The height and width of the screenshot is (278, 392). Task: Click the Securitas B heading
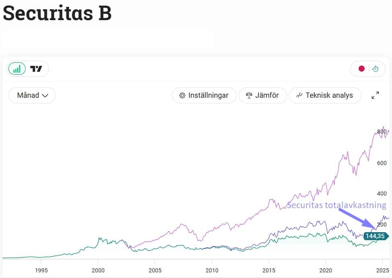pos(57,13)
